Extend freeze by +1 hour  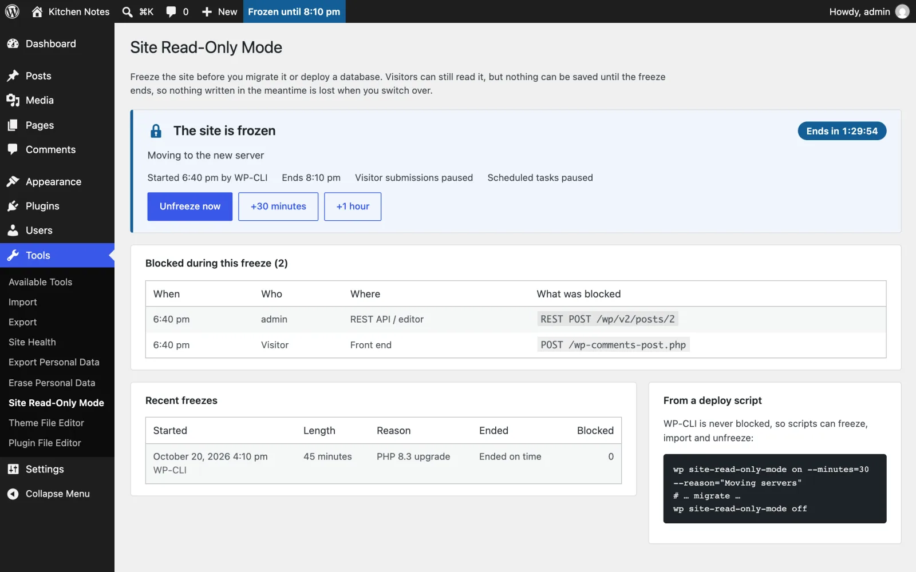click(353, 206)
